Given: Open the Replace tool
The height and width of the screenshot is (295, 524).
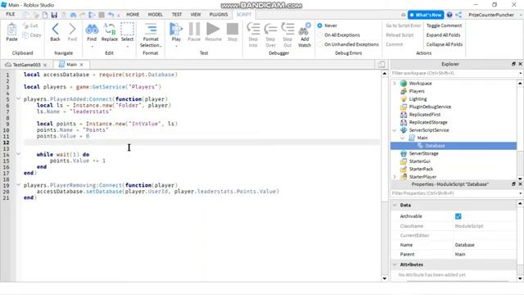Looking at the screenshot, I should point(110,32).
